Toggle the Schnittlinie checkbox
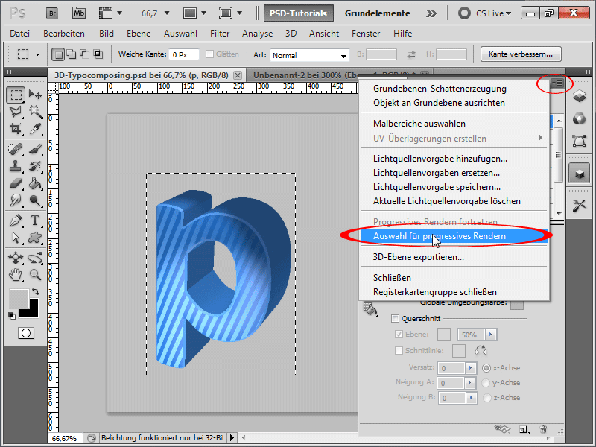This screenshot has height=447, width=596. 399,350
